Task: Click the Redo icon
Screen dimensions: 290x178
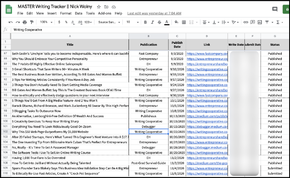Action: click(17, 22)
